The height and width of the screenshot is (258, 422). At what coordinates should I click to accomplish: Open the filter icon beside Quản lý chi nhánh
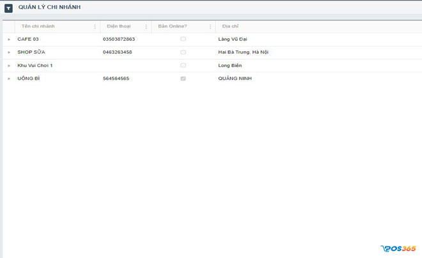(x=8, y=8)
